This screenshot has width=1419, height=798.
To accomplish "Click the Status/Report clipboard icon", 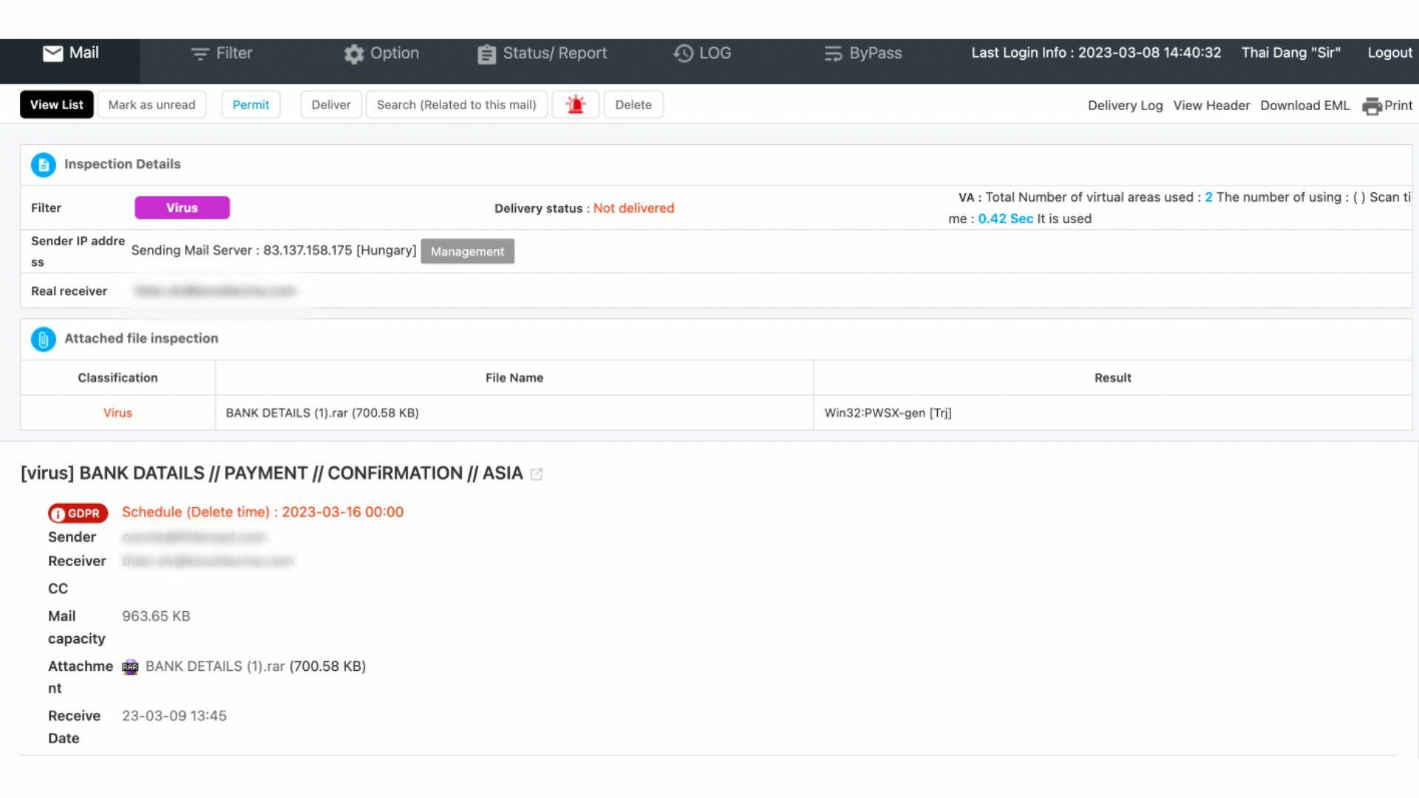I will coord(484,52).
